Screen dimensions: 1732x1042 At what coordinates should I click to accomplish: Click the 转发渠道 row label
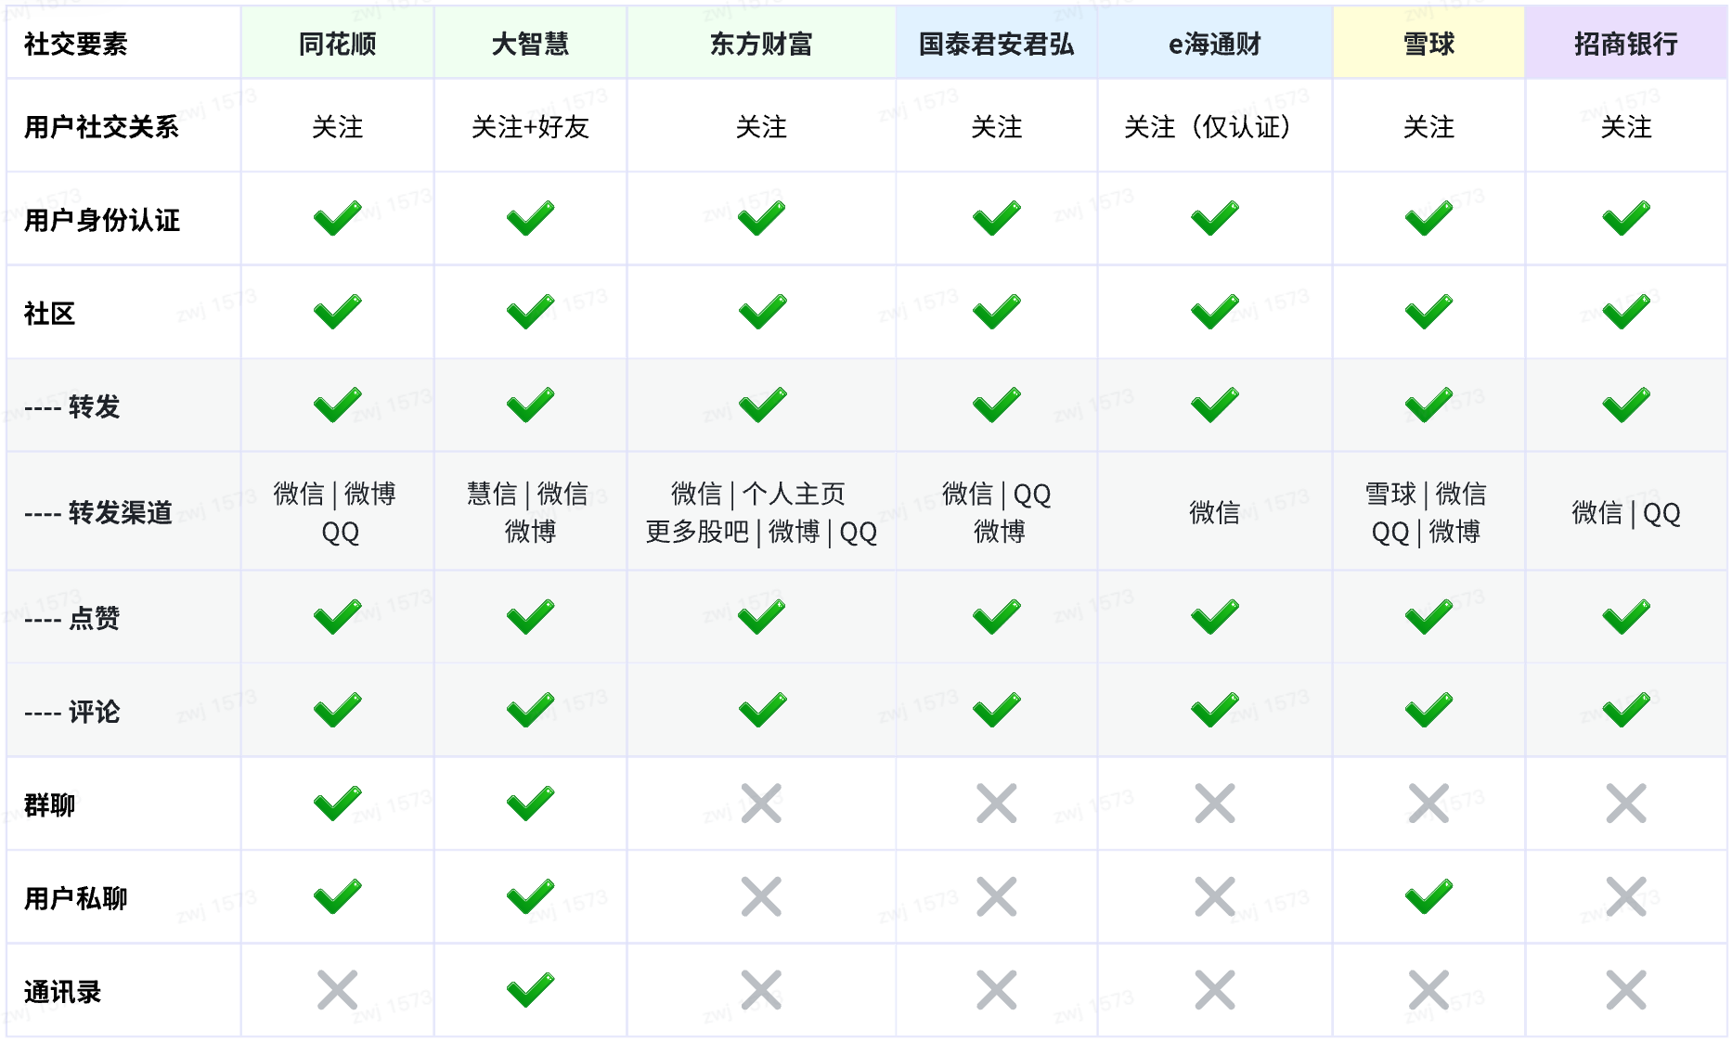[120, 512]
